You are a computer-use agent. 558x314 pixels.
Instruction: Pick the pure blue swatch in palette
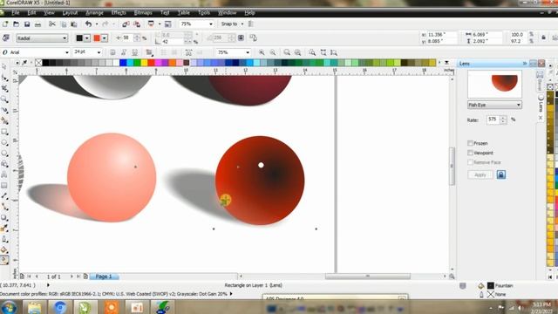pyautogui.click(x=123, y=63)
